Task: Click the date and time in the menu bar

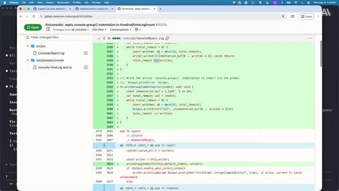Action: click(325, 3)
